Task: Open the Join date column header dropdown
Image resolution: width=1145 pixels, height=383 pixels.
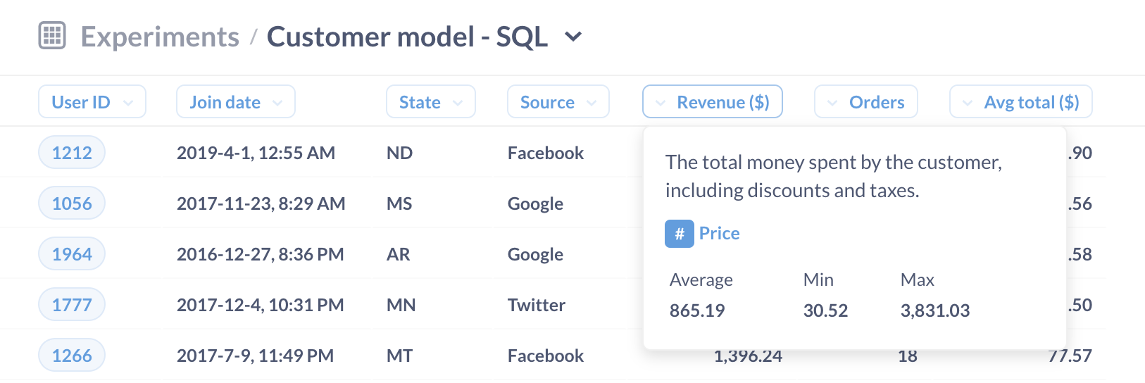Action: [x=235, y=102]
